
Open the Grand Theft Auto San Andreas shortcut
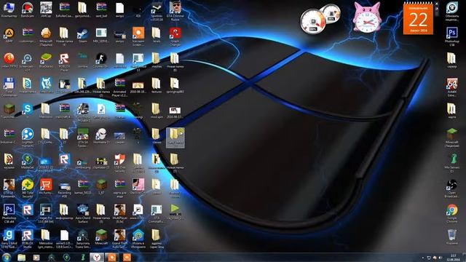click(x=119, y=239)
